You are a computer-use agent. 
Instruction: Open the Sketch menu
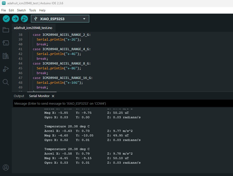(x=21, y=10)
